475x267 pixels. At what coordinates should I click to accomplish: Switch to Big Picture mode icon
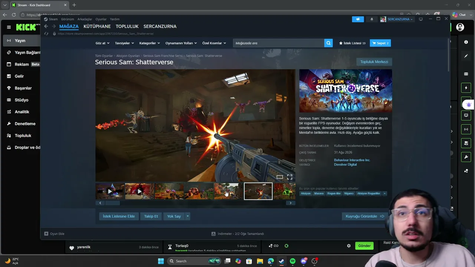pos(421,19)
